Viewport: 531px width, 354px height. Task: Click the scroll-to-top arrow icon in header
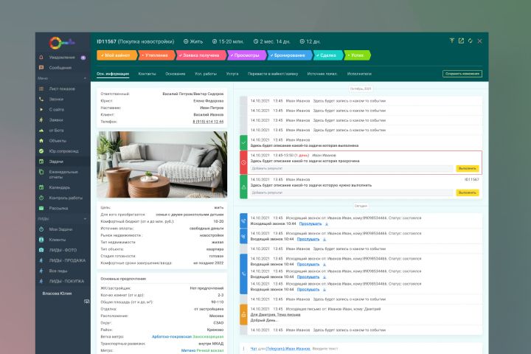click(x=452, y=41)
